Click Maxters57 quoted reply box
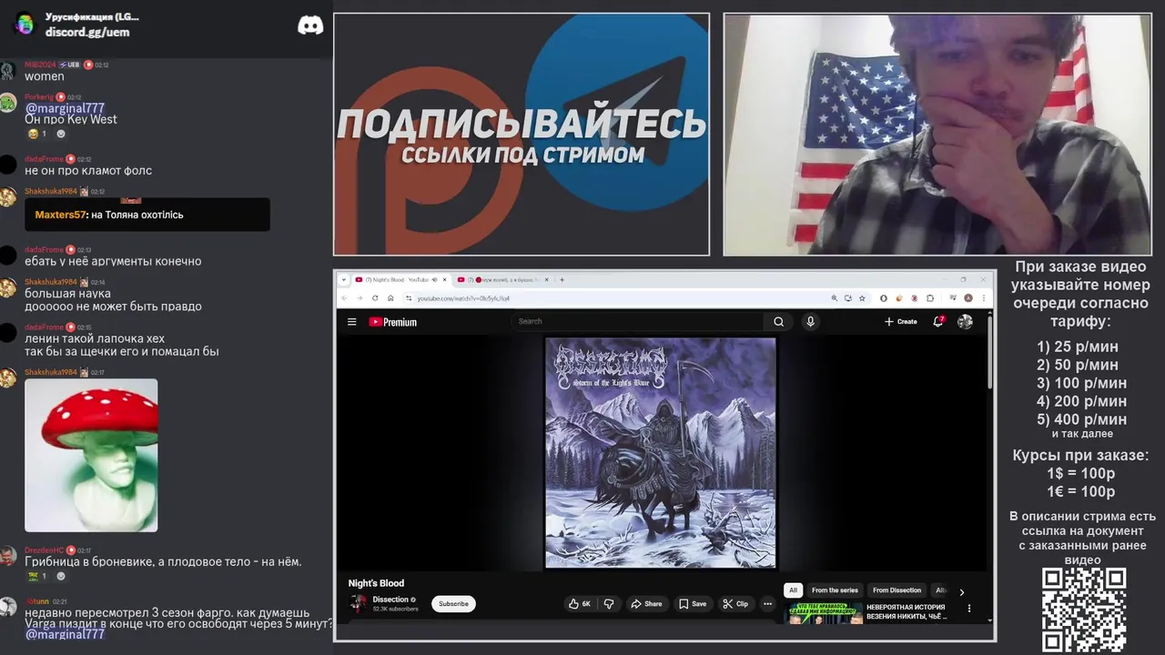Image resolution: width=1165 pixels, height=655 pixels. coord(147,215)
